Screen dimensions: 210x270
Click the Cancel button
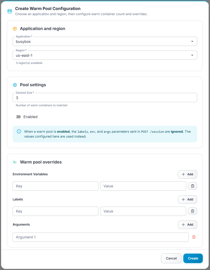171,258
